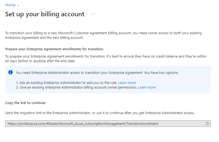Click the 'Set up your billing account' title
This screenshot has width=219, height=142.
(45, 14)
